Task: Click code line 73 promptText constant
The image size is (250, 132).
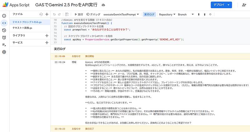Action: [x=97, y=30]
